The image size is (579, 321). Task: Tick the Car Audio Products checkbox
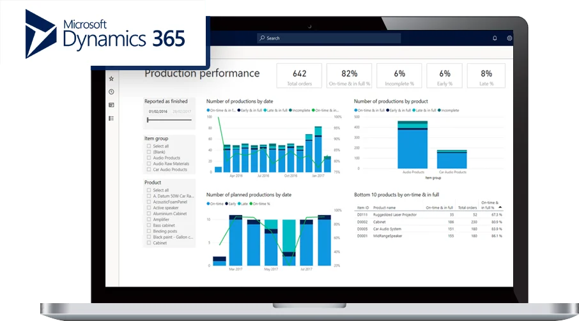(x=149, y=170)
